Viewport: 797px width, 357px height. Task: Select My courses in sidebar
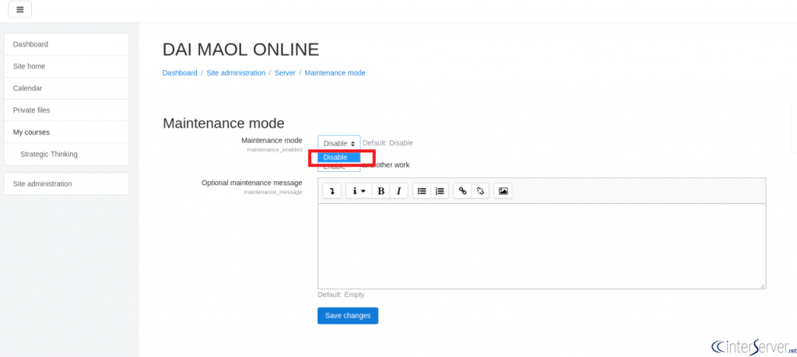click(x=66, y=132)
